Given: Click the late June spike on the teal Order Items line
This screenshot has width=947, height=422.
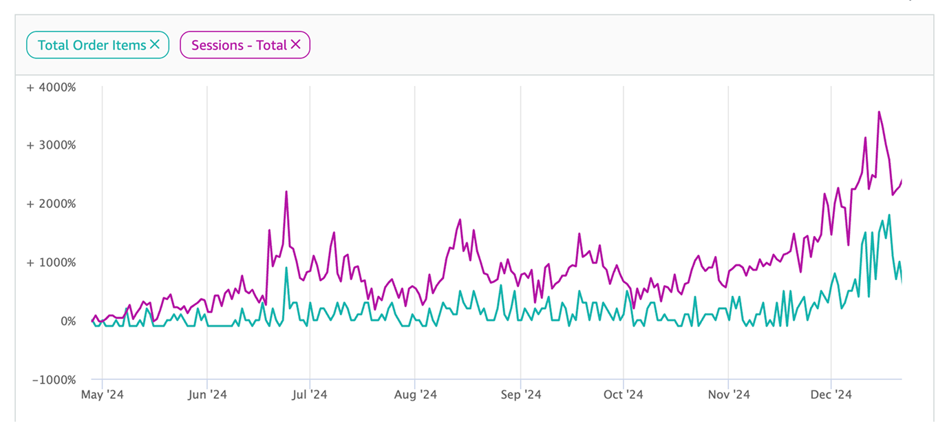Looking at the screenshot, I should pyautogui.click(x=286, y=268).
